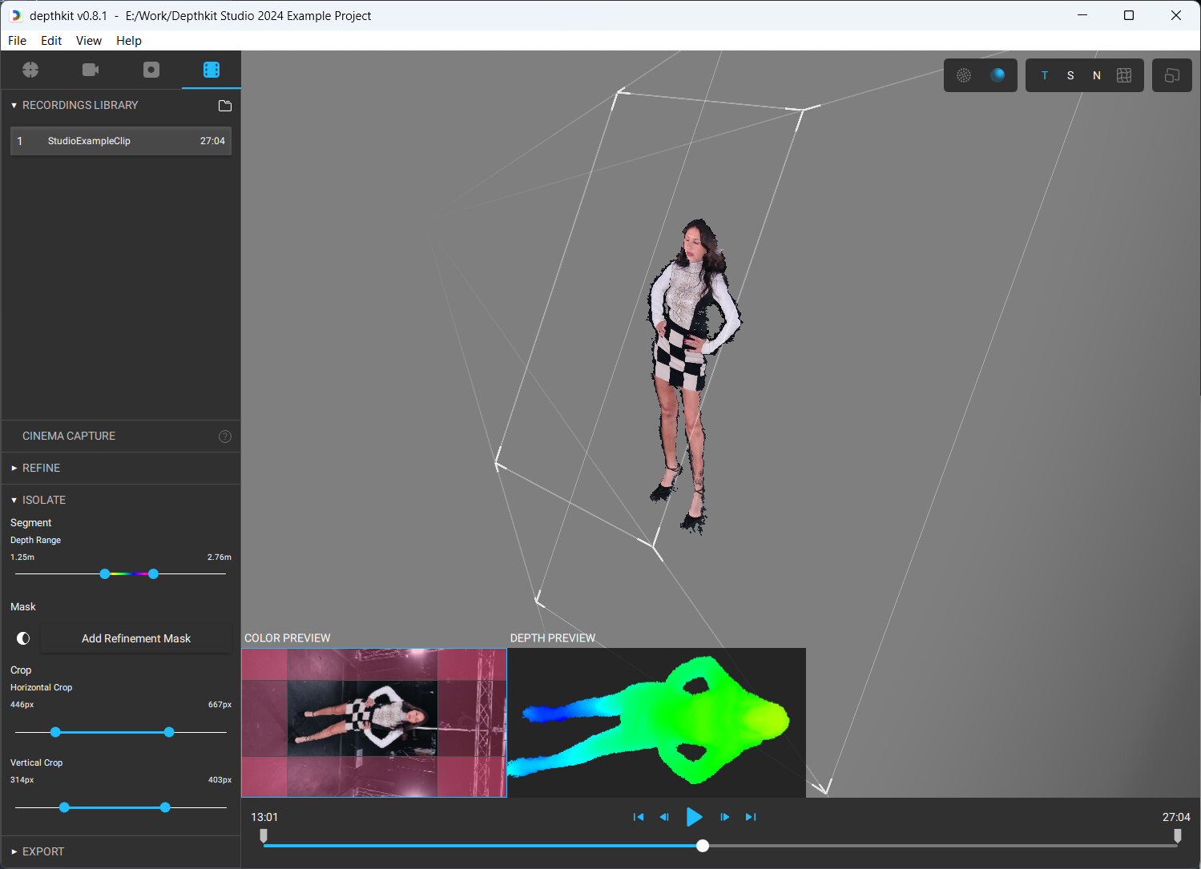Click Add Refinement Mask button

click(136, 638)
